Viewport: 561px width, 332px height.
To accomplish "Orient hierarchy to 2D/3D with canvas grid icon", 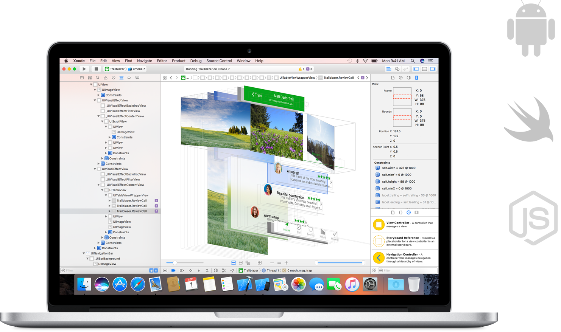I will pyautogui.click(x=260, y=263).
